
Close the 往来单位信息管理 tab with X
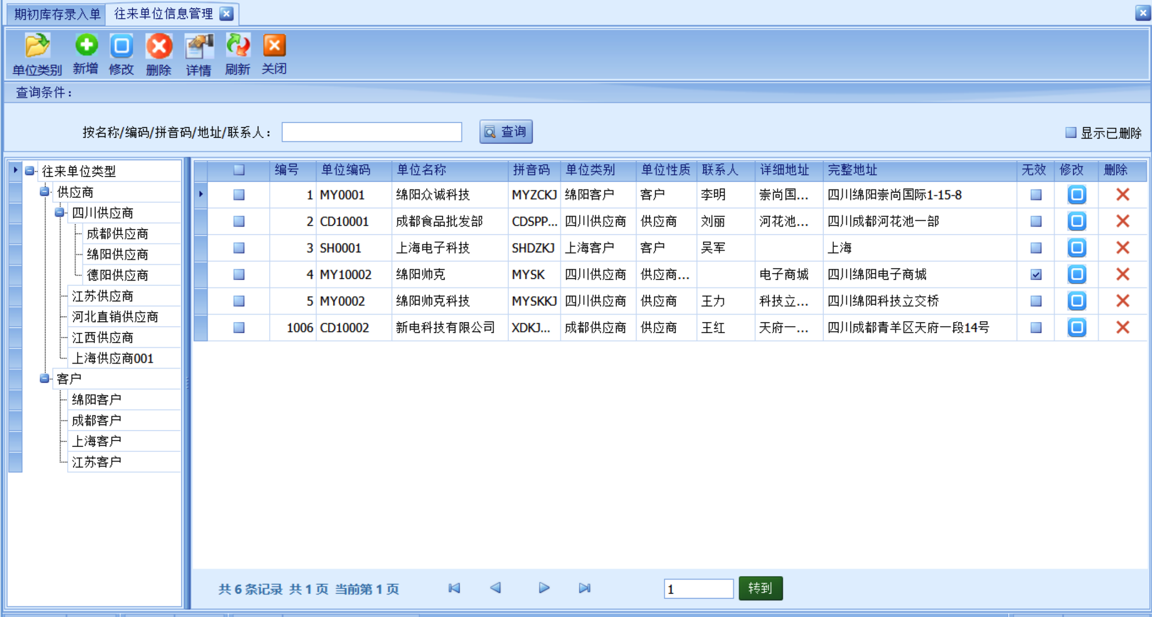(x=226, y=14)
